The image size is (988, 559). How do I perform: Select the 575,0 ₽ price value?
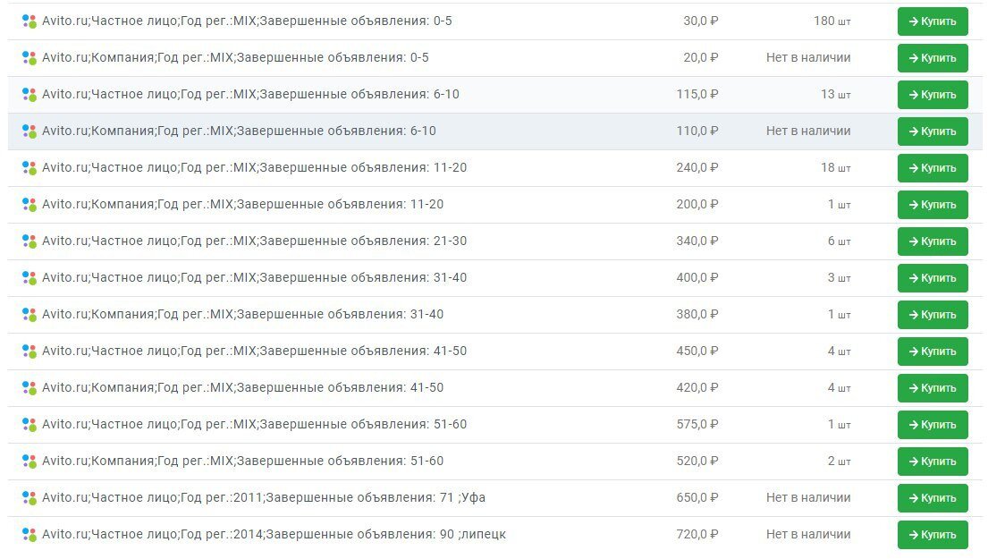click(x=697, y=424)
